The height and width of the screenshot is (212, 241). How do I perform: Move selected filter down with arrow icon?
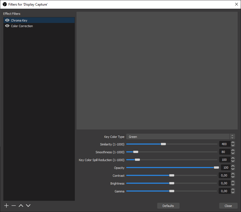click(28, 206)
